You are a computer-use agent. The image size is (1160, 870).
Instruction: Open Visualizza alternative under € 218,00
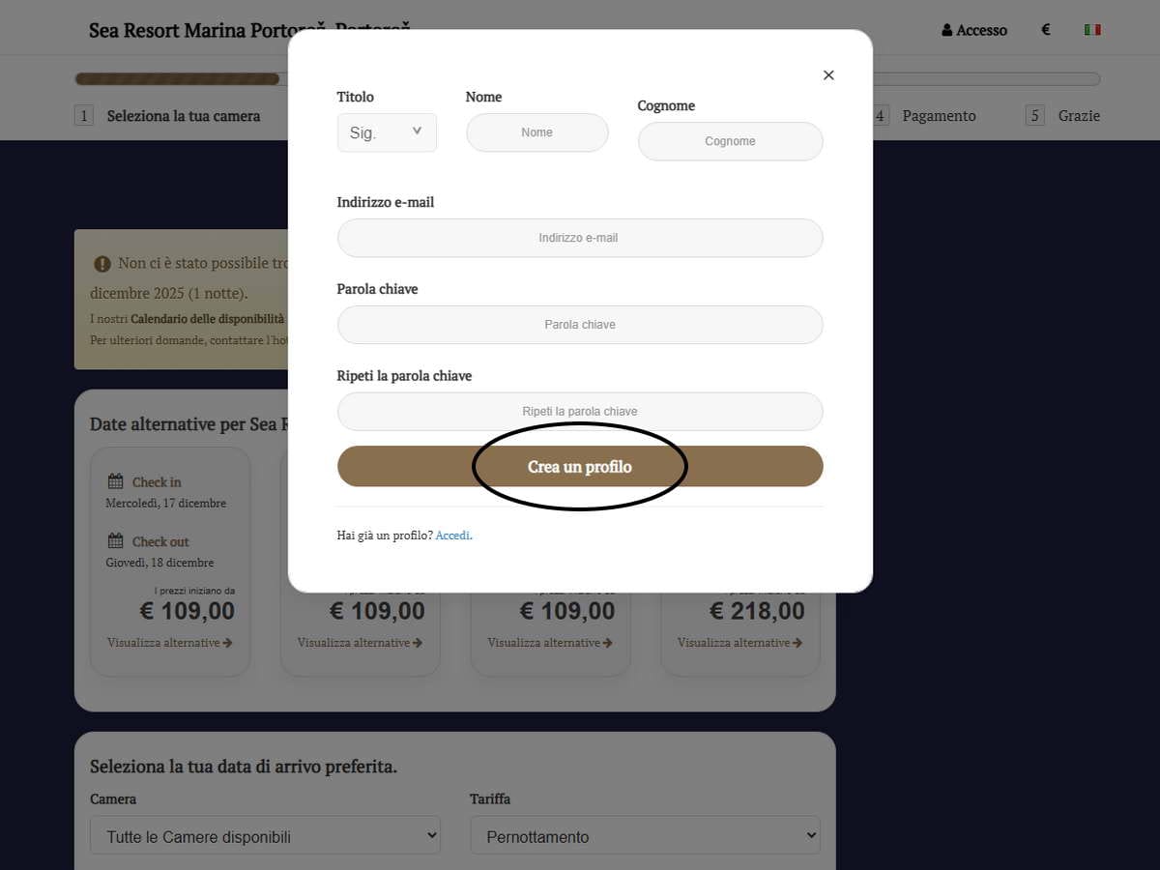[x=739, y=643]
